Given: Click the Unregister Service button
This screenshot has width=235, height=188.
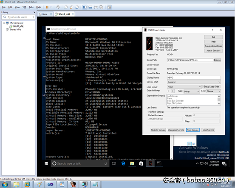Looking at the screenshot, I should pyautogui.click(x=176, y=130).
